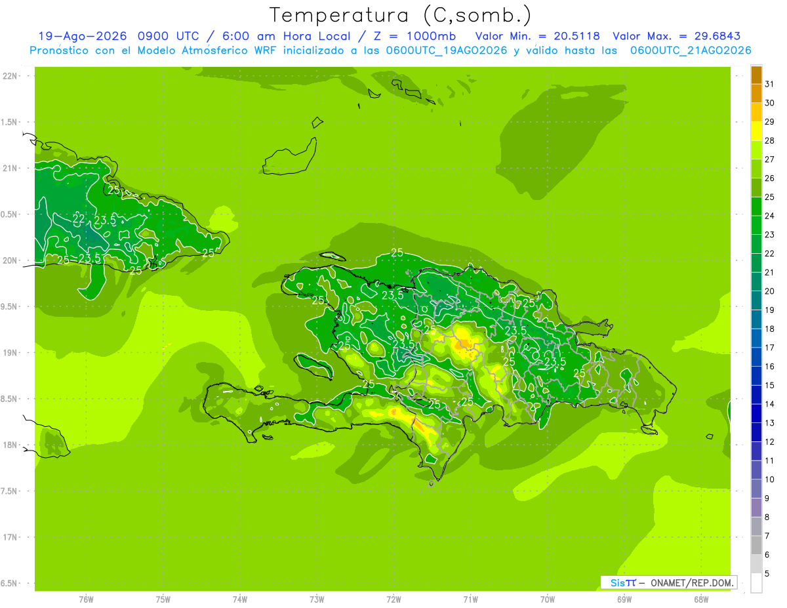Screen dimensions: 787x608
Task: Click the legend band between 20 and 21
Action: [756, 282]
